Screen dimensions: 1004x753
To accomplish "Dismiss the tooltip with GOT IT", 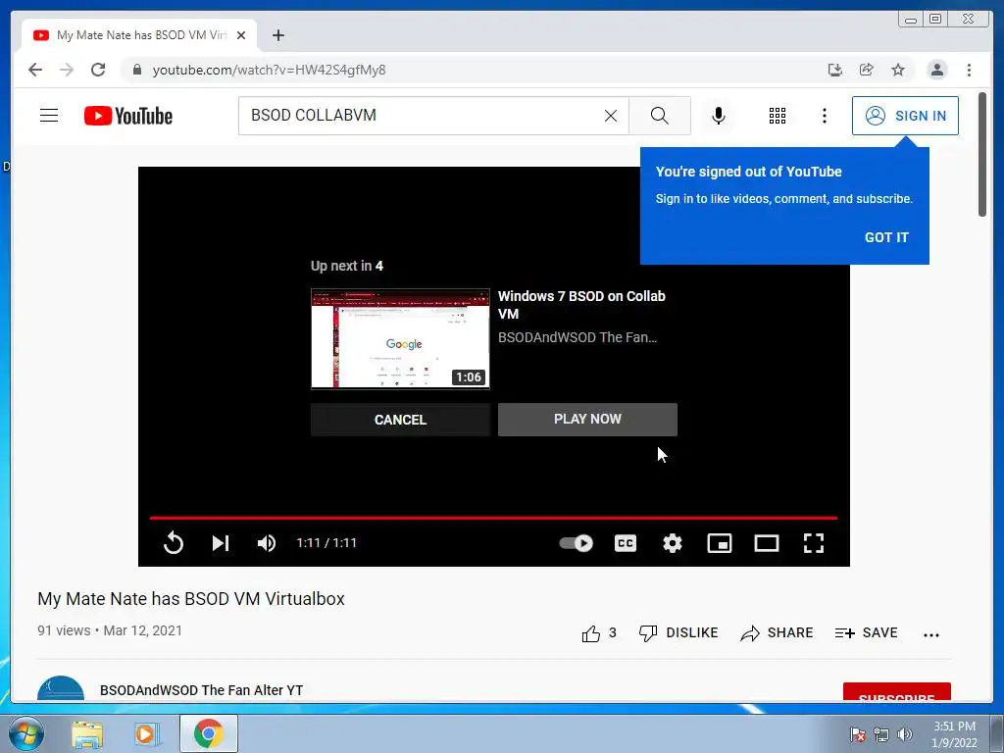I will 886,237.
